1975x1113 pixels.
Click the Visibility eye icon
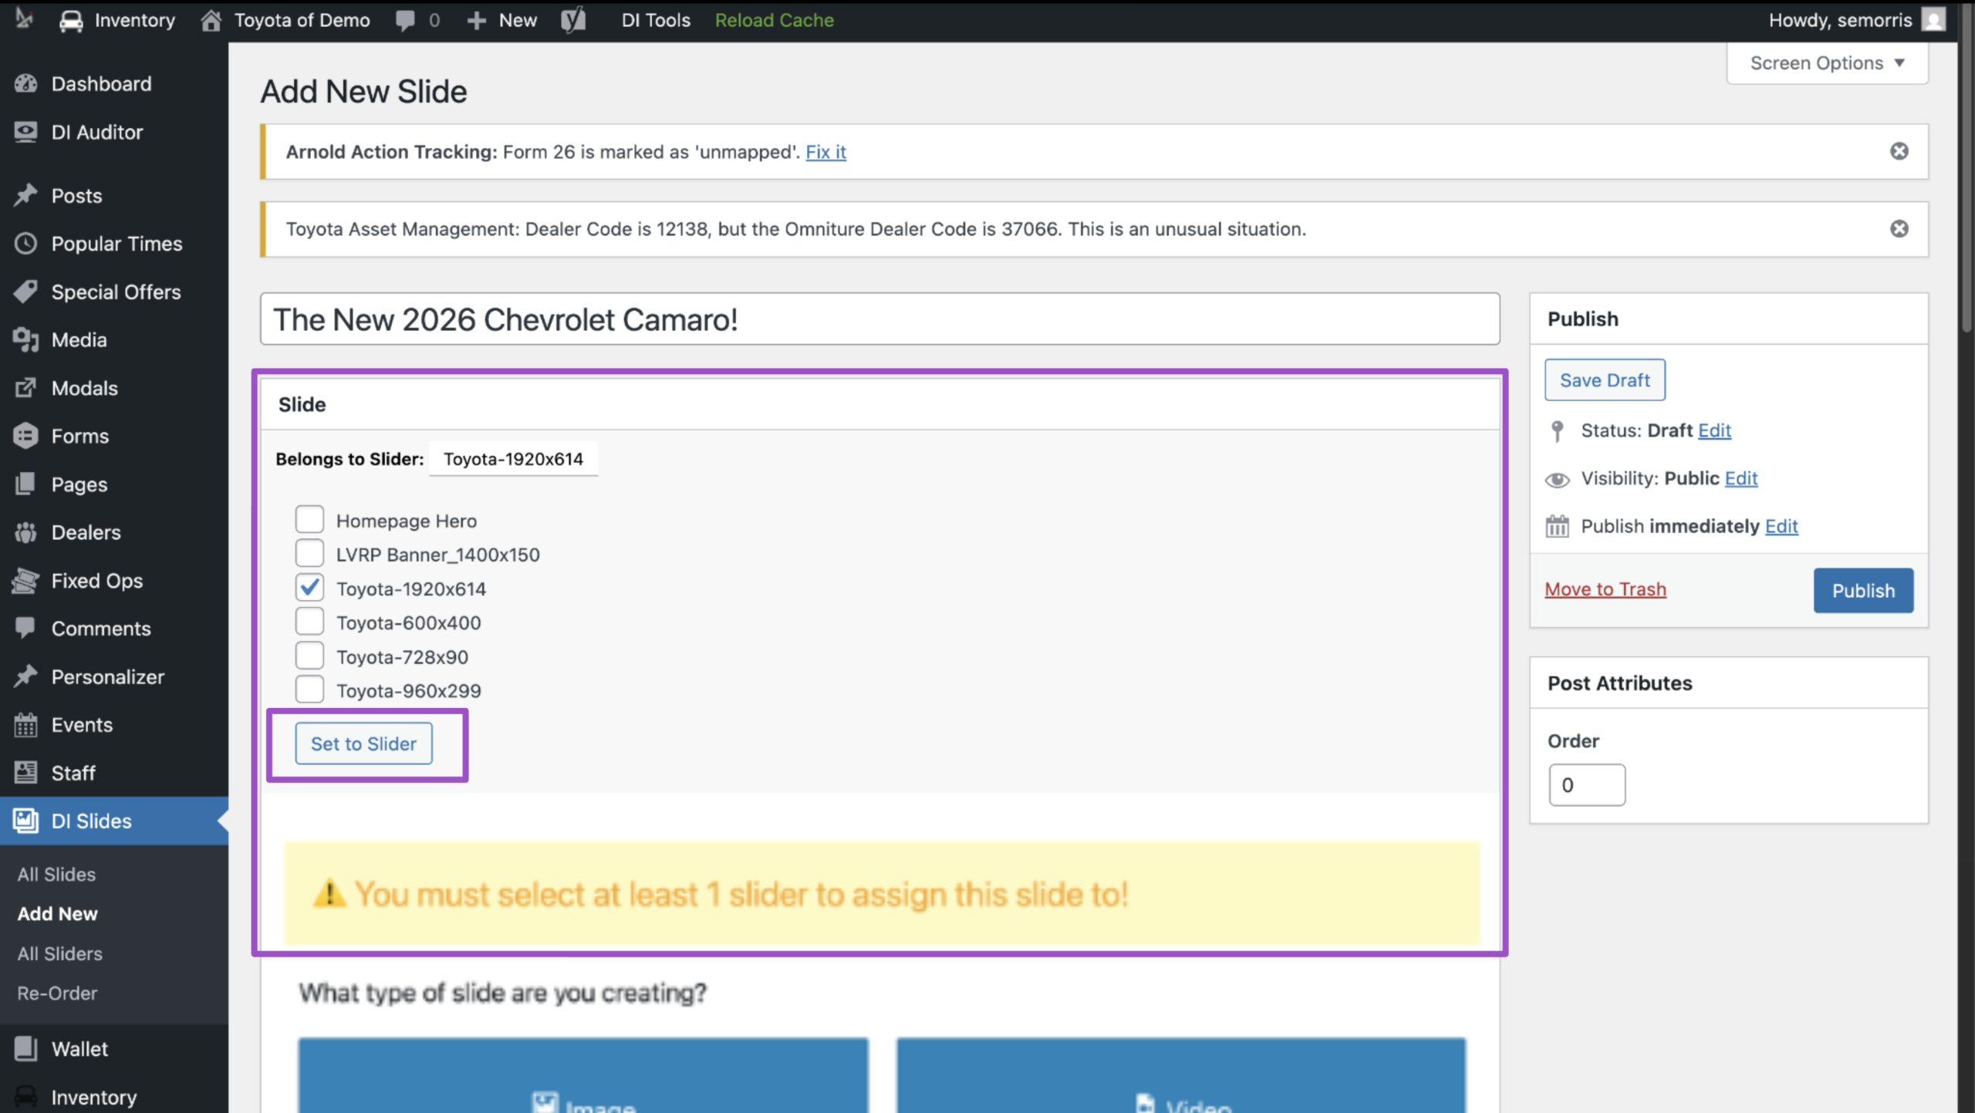[1557, 480]
